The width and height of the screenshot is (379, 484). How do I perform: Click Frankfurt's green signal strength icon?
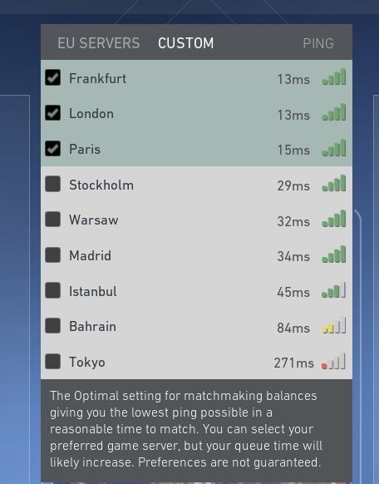coord(333,77)
